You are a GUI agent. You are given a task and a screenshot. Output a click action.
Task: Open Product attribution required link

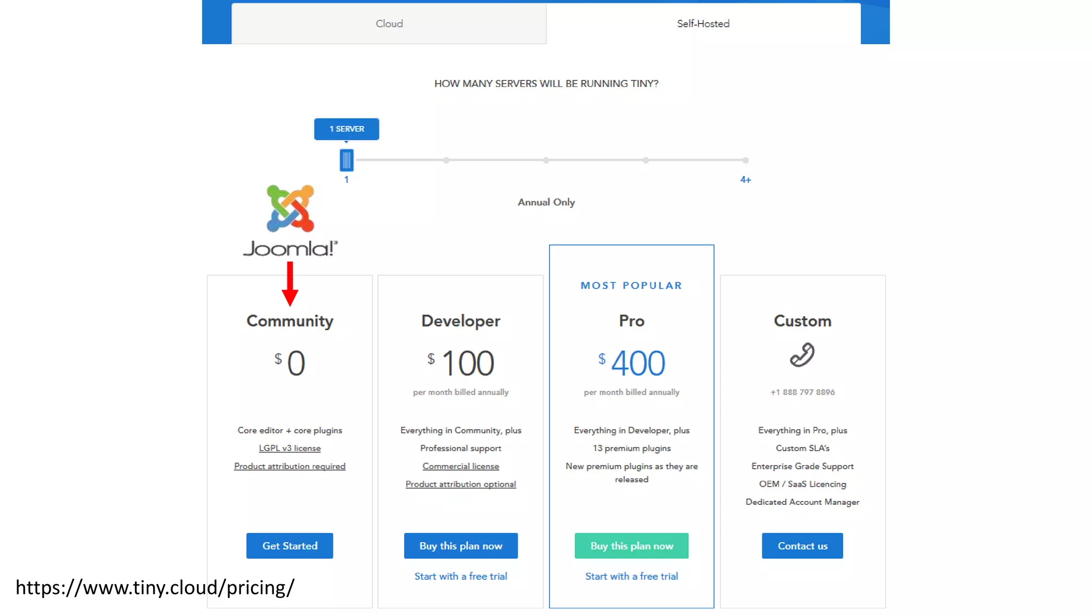(290, 466)
